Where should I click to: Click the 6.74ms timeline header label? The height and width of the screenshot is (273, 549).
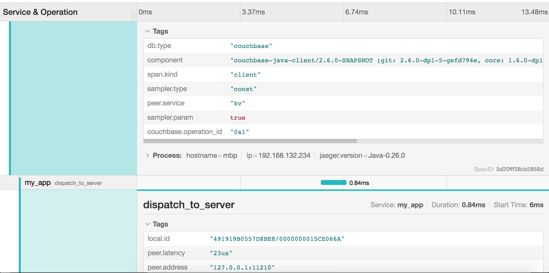pyautogui.click(x=357, y=12)
